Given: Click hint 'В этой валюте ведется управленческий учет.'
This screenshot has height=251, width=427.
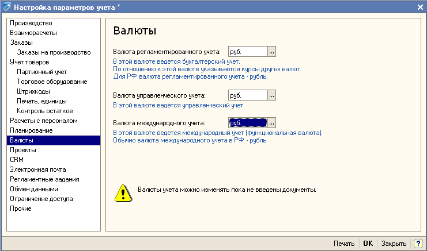Looking at the screenshot, I should tap(179, 105).
